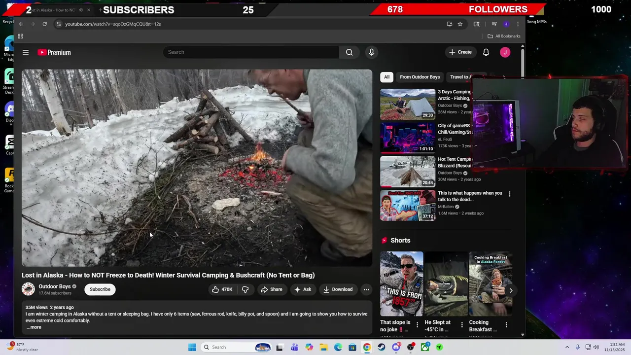
Task: Expand description with ...more
Action: [34, 327]
